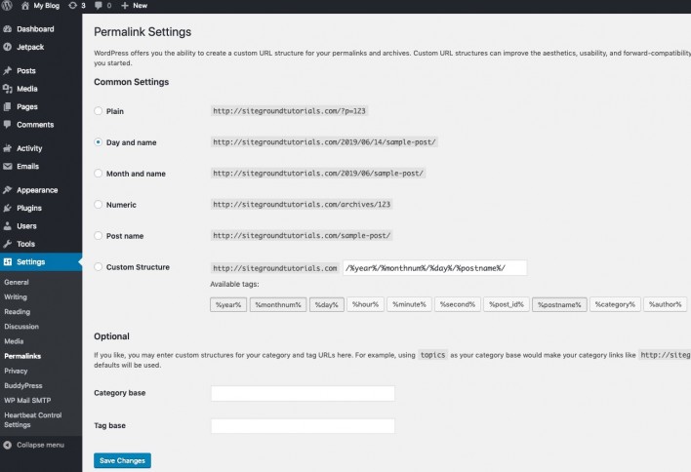
Task: Choose the Month and name radio option
Action: coord(99,174)
